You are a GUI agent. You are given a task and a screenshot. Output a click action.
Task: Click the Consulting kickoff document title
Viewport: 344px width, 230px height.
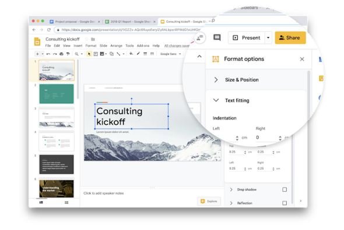[62, 39]
